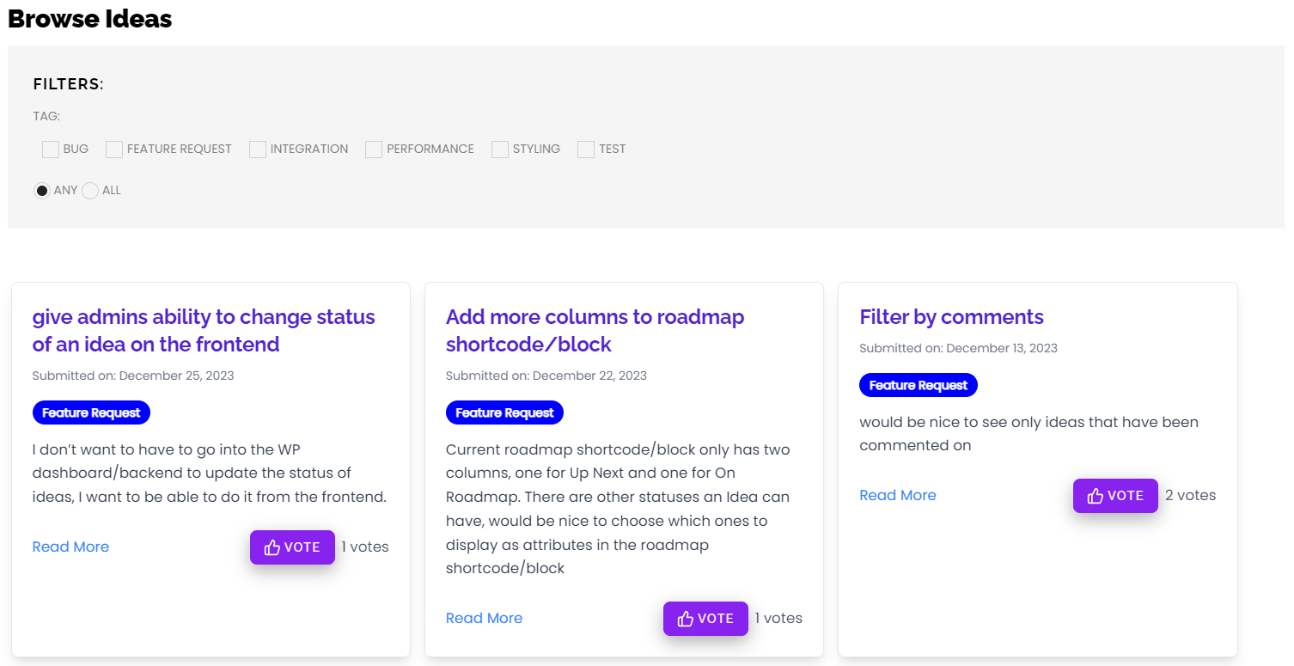This screenshot has height=666, width=1294.
Task: Switch tag matching to All
Action: tap(90, 191)
